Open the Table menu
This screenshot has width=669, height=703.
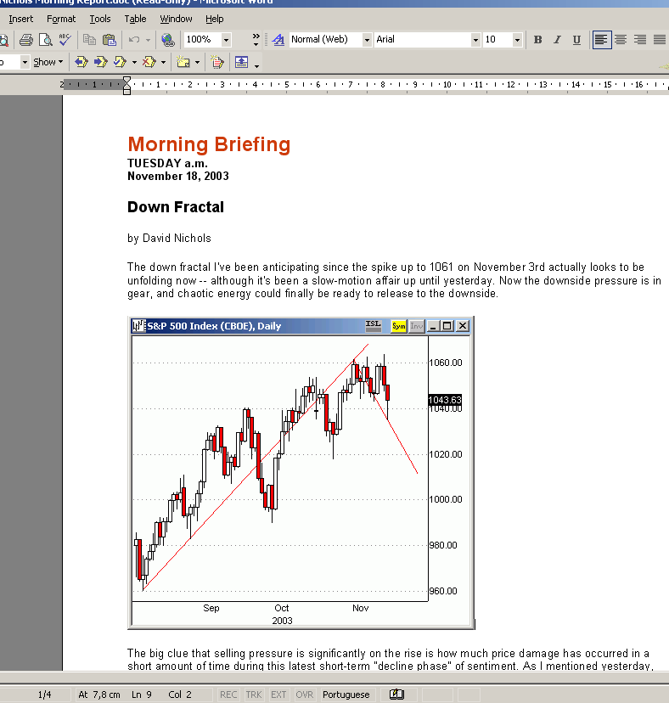(136, 19)
